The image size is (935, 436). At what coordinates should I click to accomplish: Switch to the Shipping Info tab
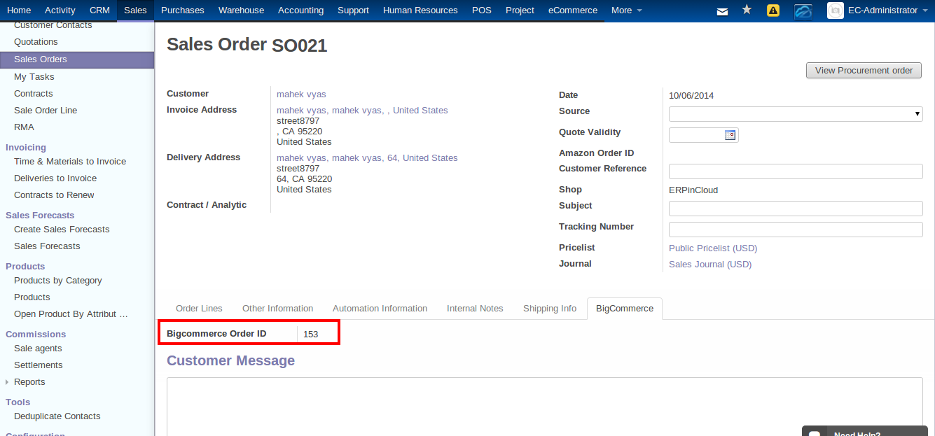[x=550, y=308]
